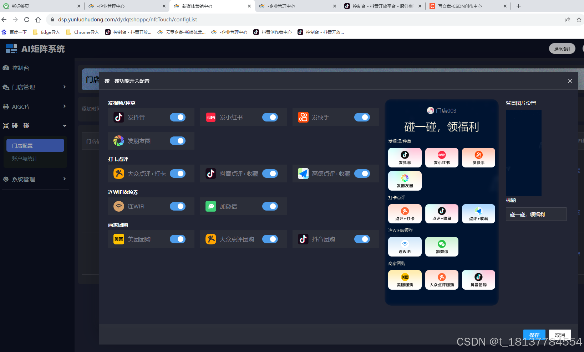Open the Edge导入 bookmark folder

click(46, 32)
